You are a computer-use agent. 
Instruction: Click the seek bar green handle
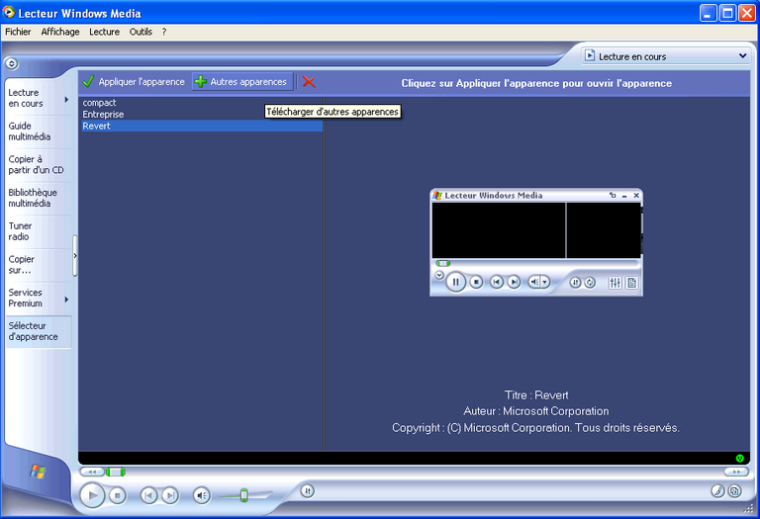pos(116,472)
